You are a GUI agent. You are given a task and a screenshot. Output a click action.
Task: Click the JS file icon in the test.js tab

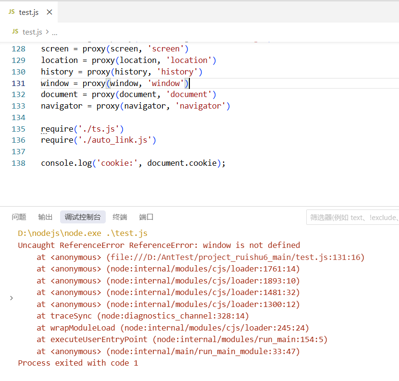[x=12, y=12]
